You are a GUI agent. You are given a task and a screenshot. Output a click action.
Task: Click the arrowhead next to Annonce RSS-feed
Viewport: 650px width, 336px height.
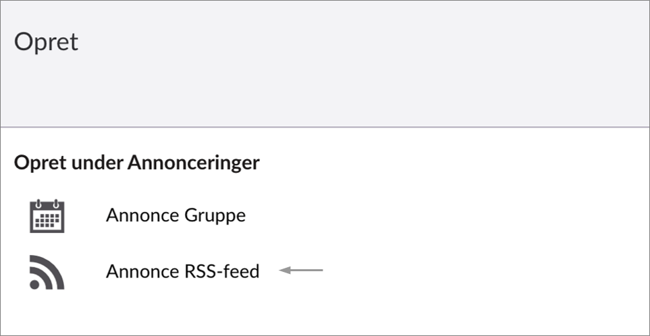[x=284, y=271]
